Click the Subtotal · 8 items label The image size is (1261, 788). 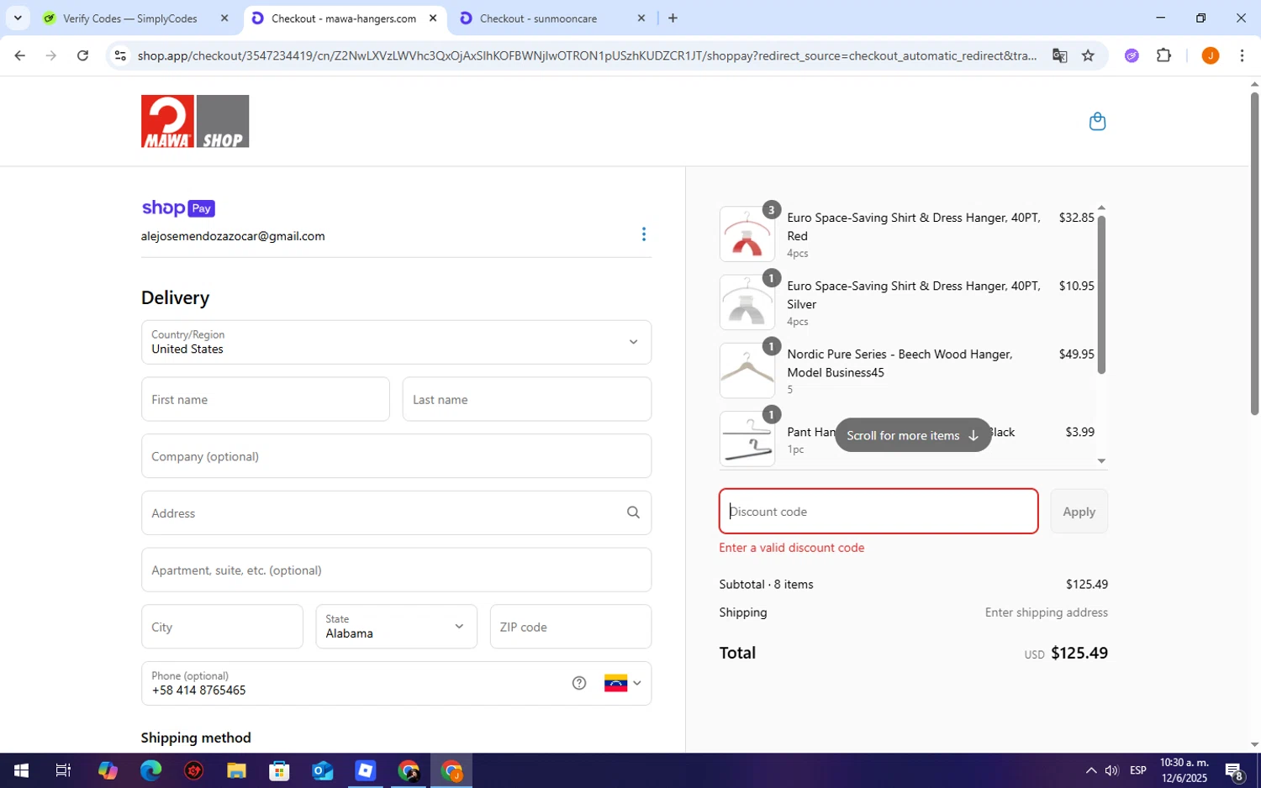pyautogui.click(x=766, y=584)
